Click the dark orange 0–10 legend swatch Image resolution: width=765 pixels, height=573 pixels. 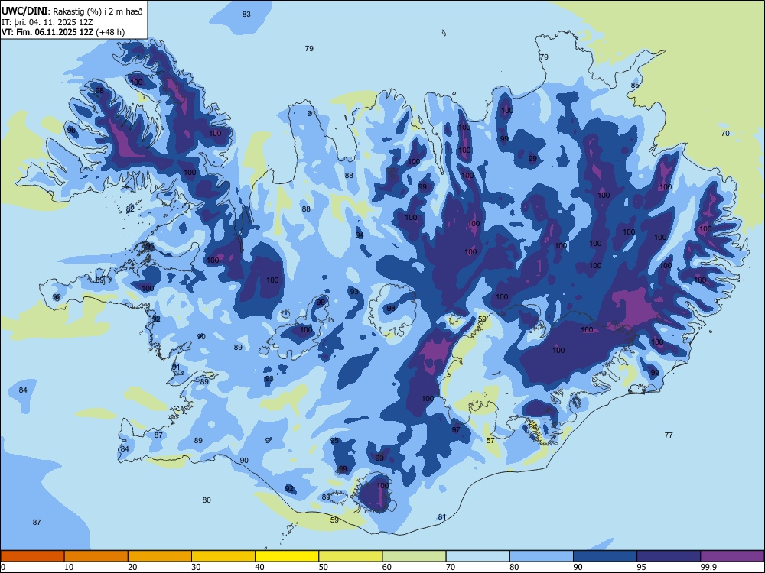[x=32, y=556]
